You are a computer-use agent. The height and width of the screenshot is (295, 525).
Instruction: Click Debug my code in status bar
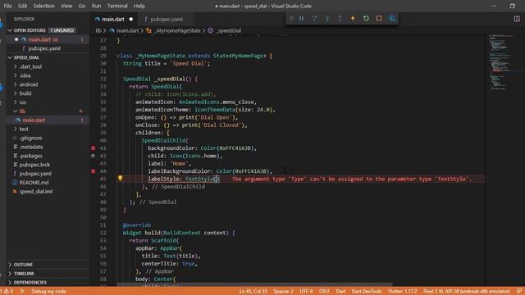[48, 292]
